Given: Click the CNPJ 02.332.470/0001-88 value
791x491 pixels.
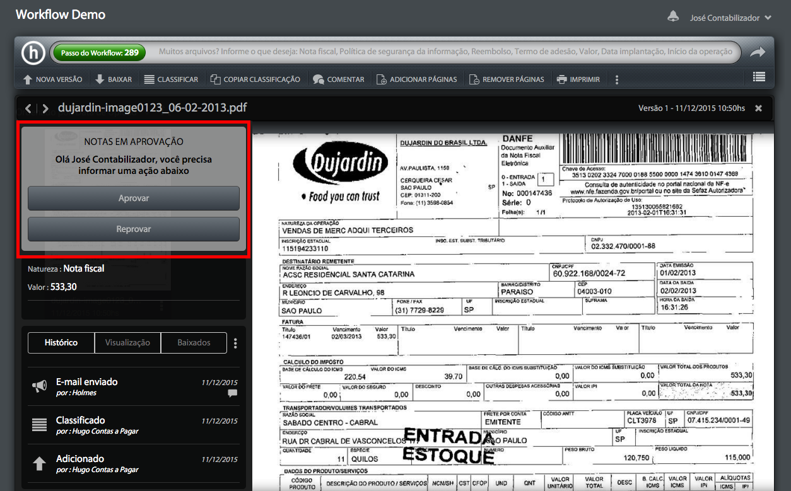Looking at the screenshot, I should (x=623, y=246).
